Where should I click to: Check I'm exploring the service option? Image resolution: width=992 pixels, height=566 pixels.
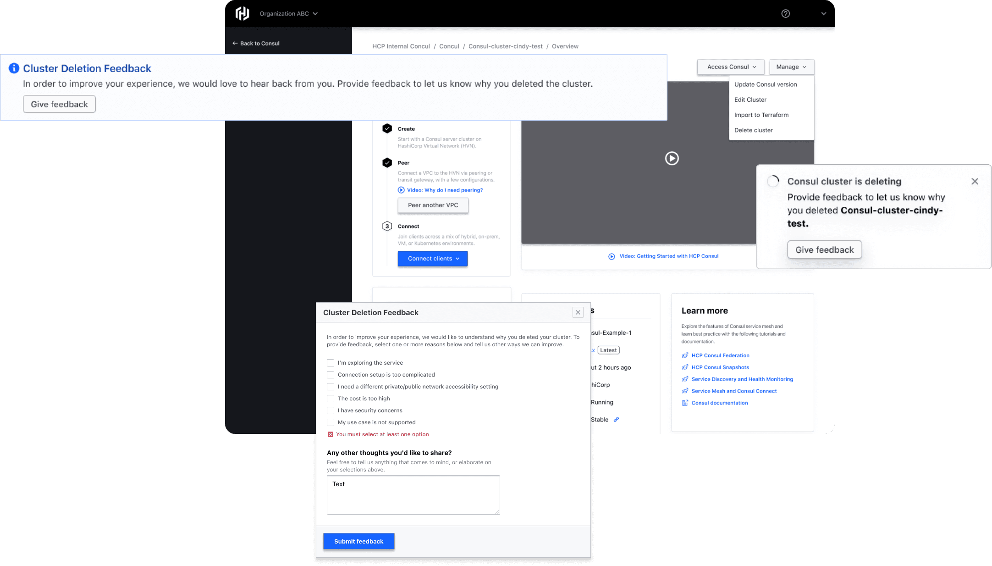tap(331, 363)
